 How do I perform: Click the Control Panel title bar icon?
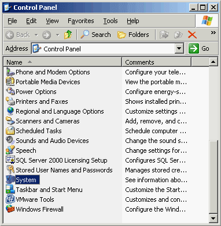point(8,7)
